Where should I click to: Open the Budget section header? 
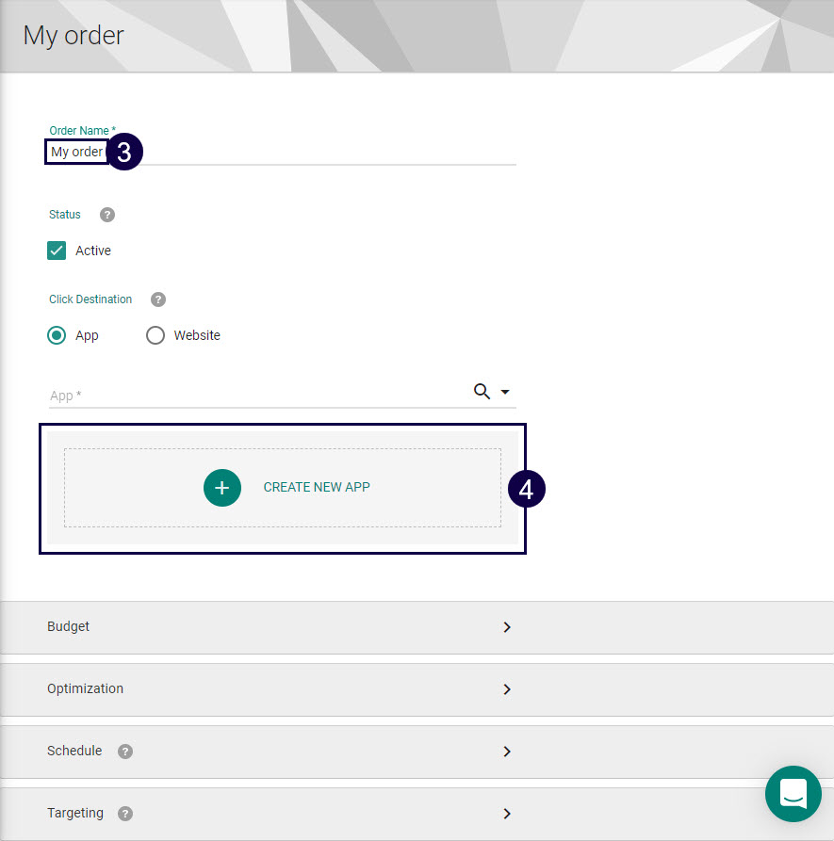pos(69,626)
